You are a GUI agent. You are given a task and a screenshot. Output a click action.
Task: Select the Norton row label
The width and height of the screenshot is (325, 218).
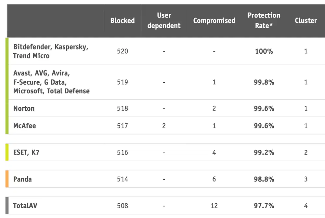[24, 108]
